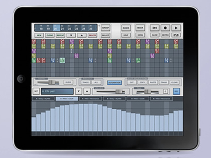Select the highlighted light-green note cell in the grid
This screenshot has width=211, height=158.
pos(62,61)
